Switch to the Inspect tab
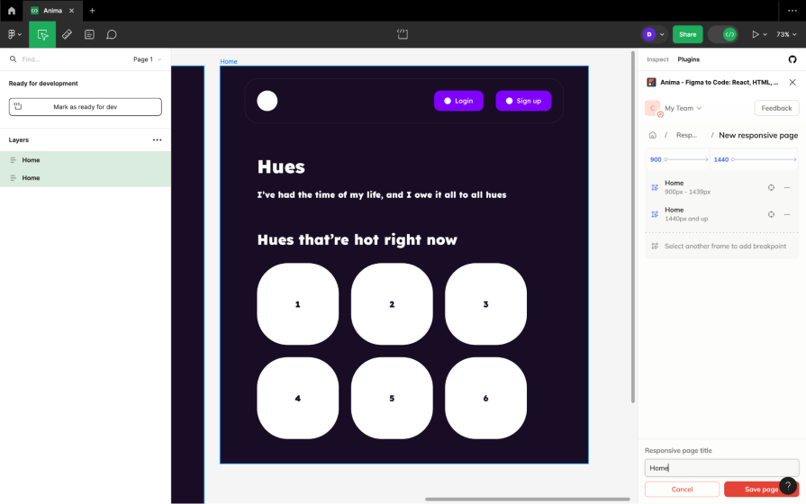Screen dimensions: 806x504 657,59
